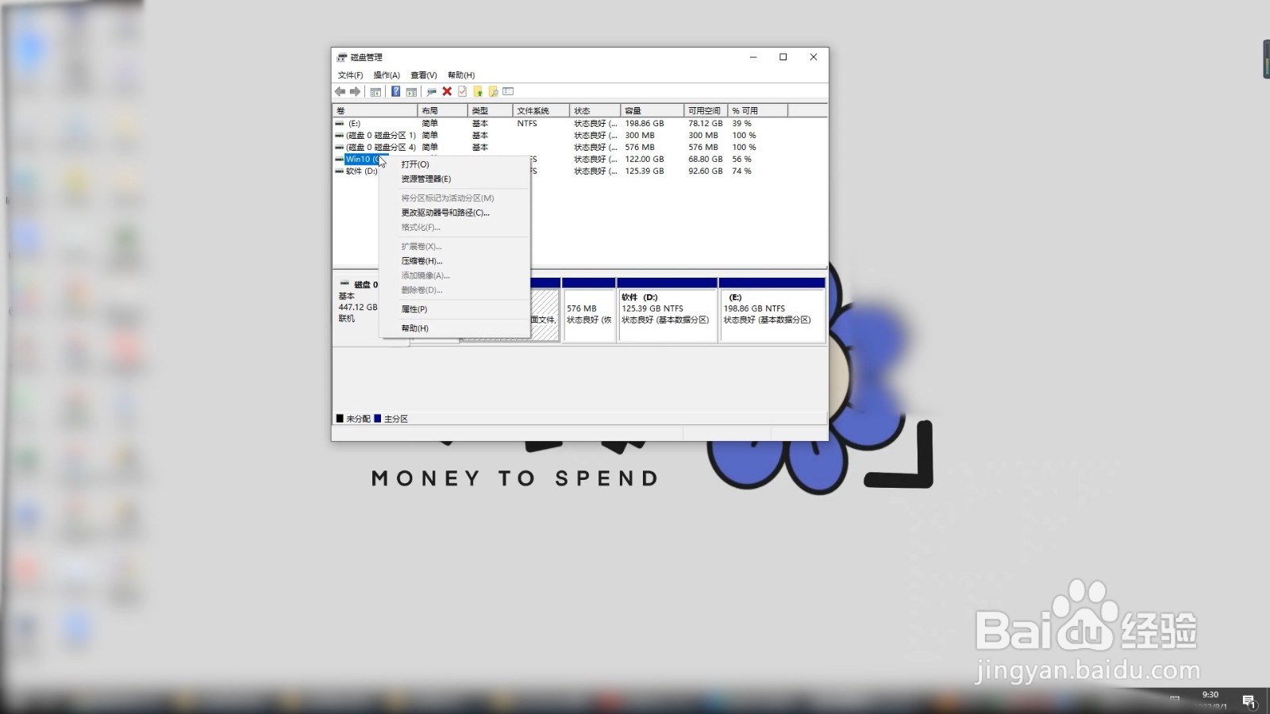Click the Disk Management title bar icon
The width and height of the screenshot is (1270, 714).
coord(342,57)
